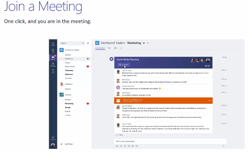Open the Files icon in the sidebar
Image resolution: width=248 pixels, height=153 pixels.
click(x=53, y=71)
